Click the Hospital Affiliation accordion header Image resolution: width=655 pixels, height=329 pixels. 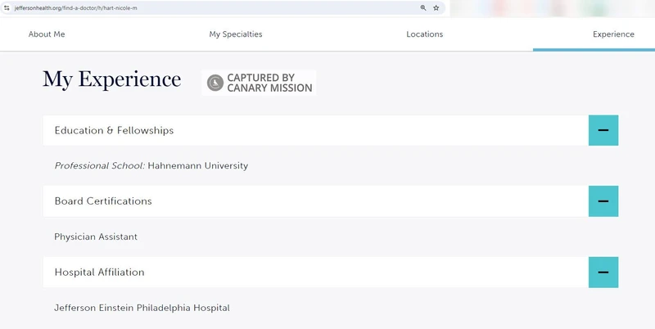click(x=99, y=272)
